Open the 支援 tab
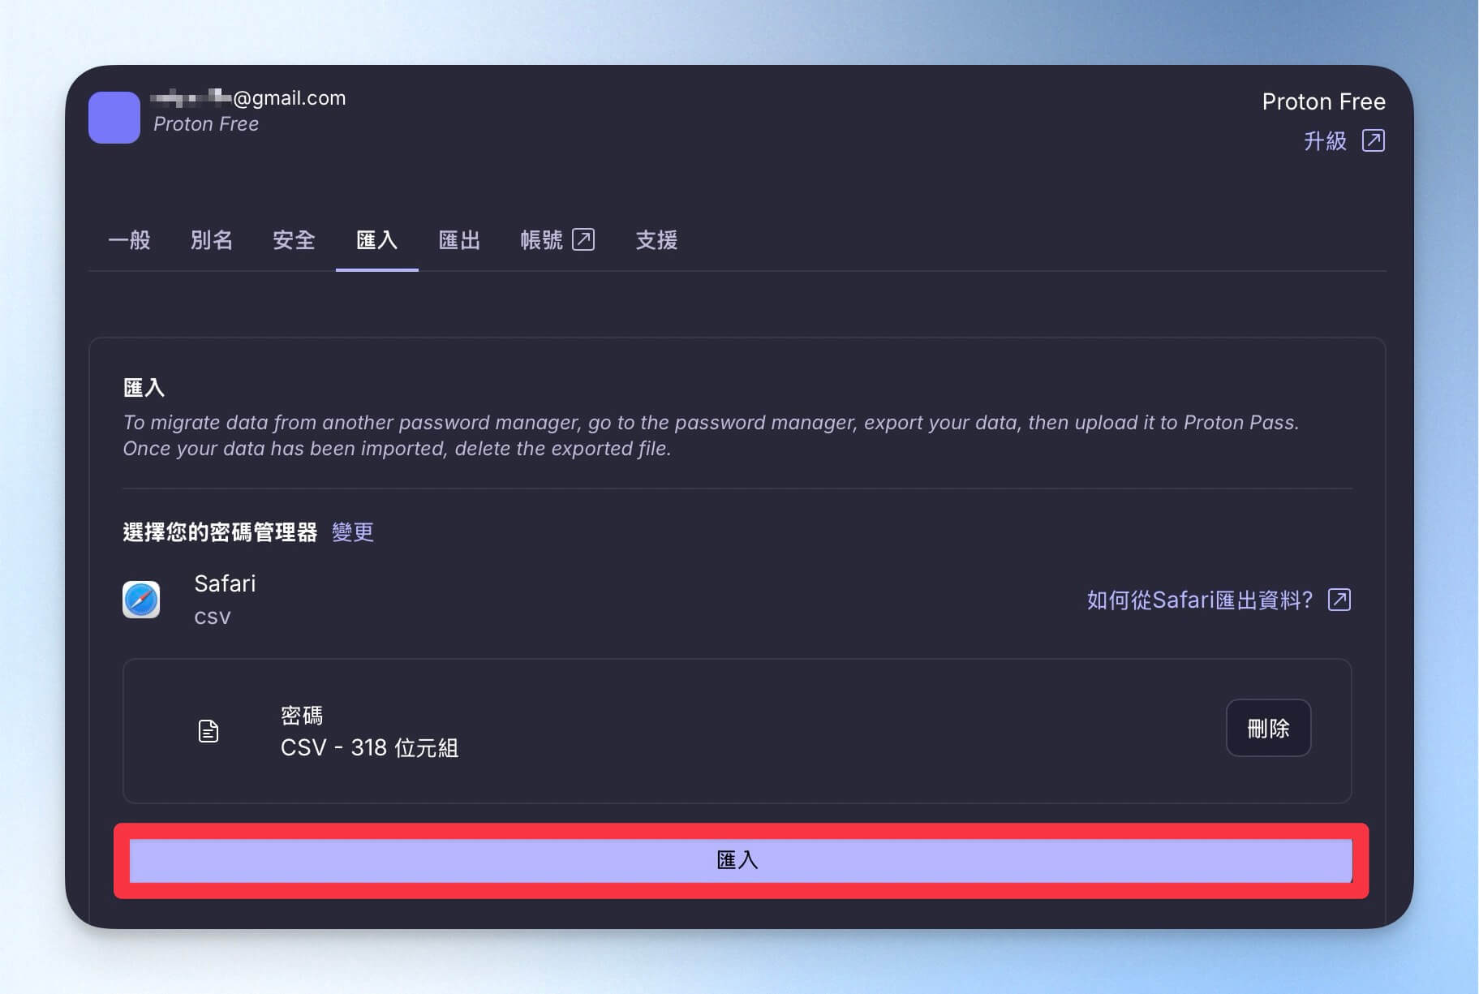Image resolution: width=1479 pixels, height=994 pixels. [x=656, y=240]
